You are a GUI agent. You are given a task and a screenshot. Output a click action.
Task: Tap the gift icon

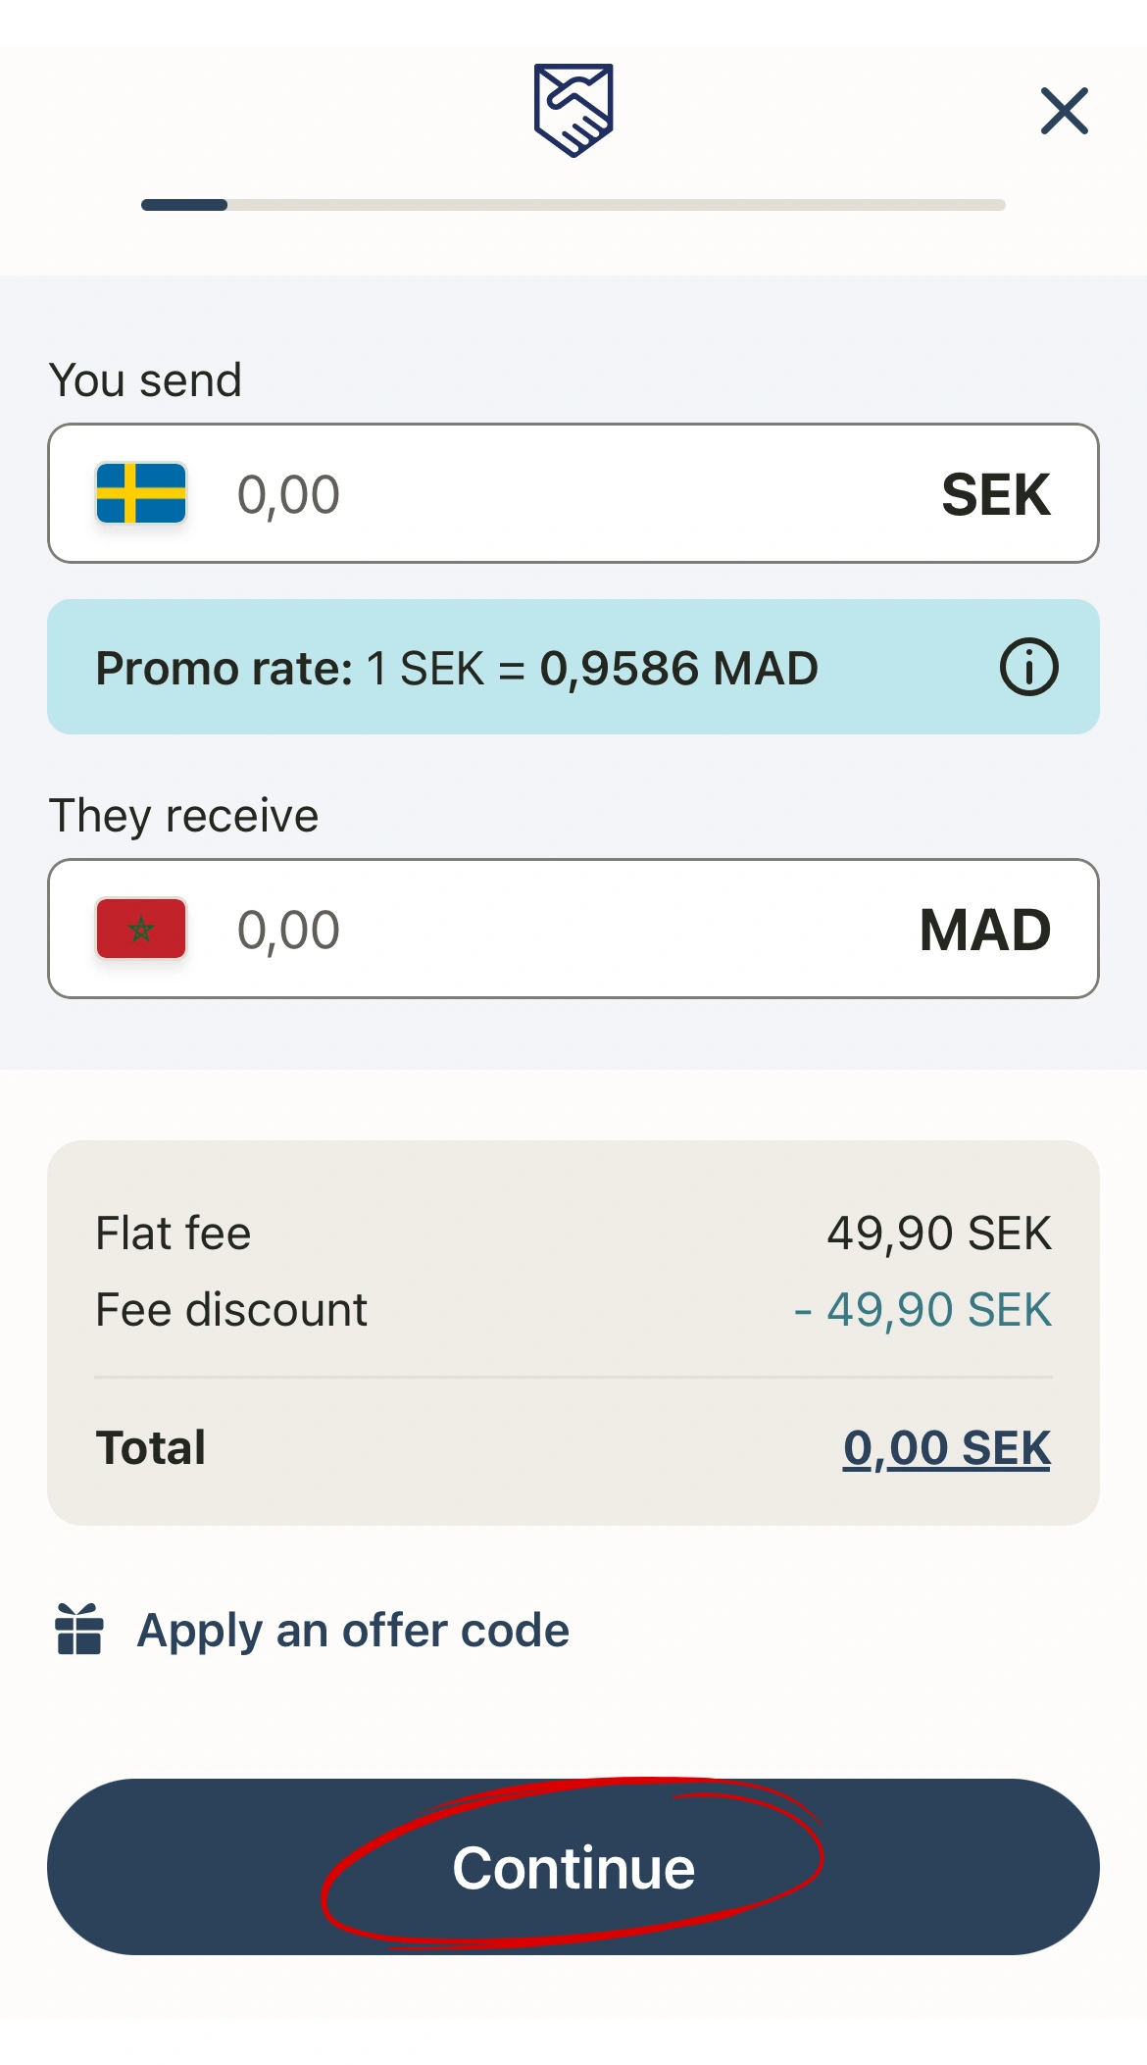(x=79, y=1630)
